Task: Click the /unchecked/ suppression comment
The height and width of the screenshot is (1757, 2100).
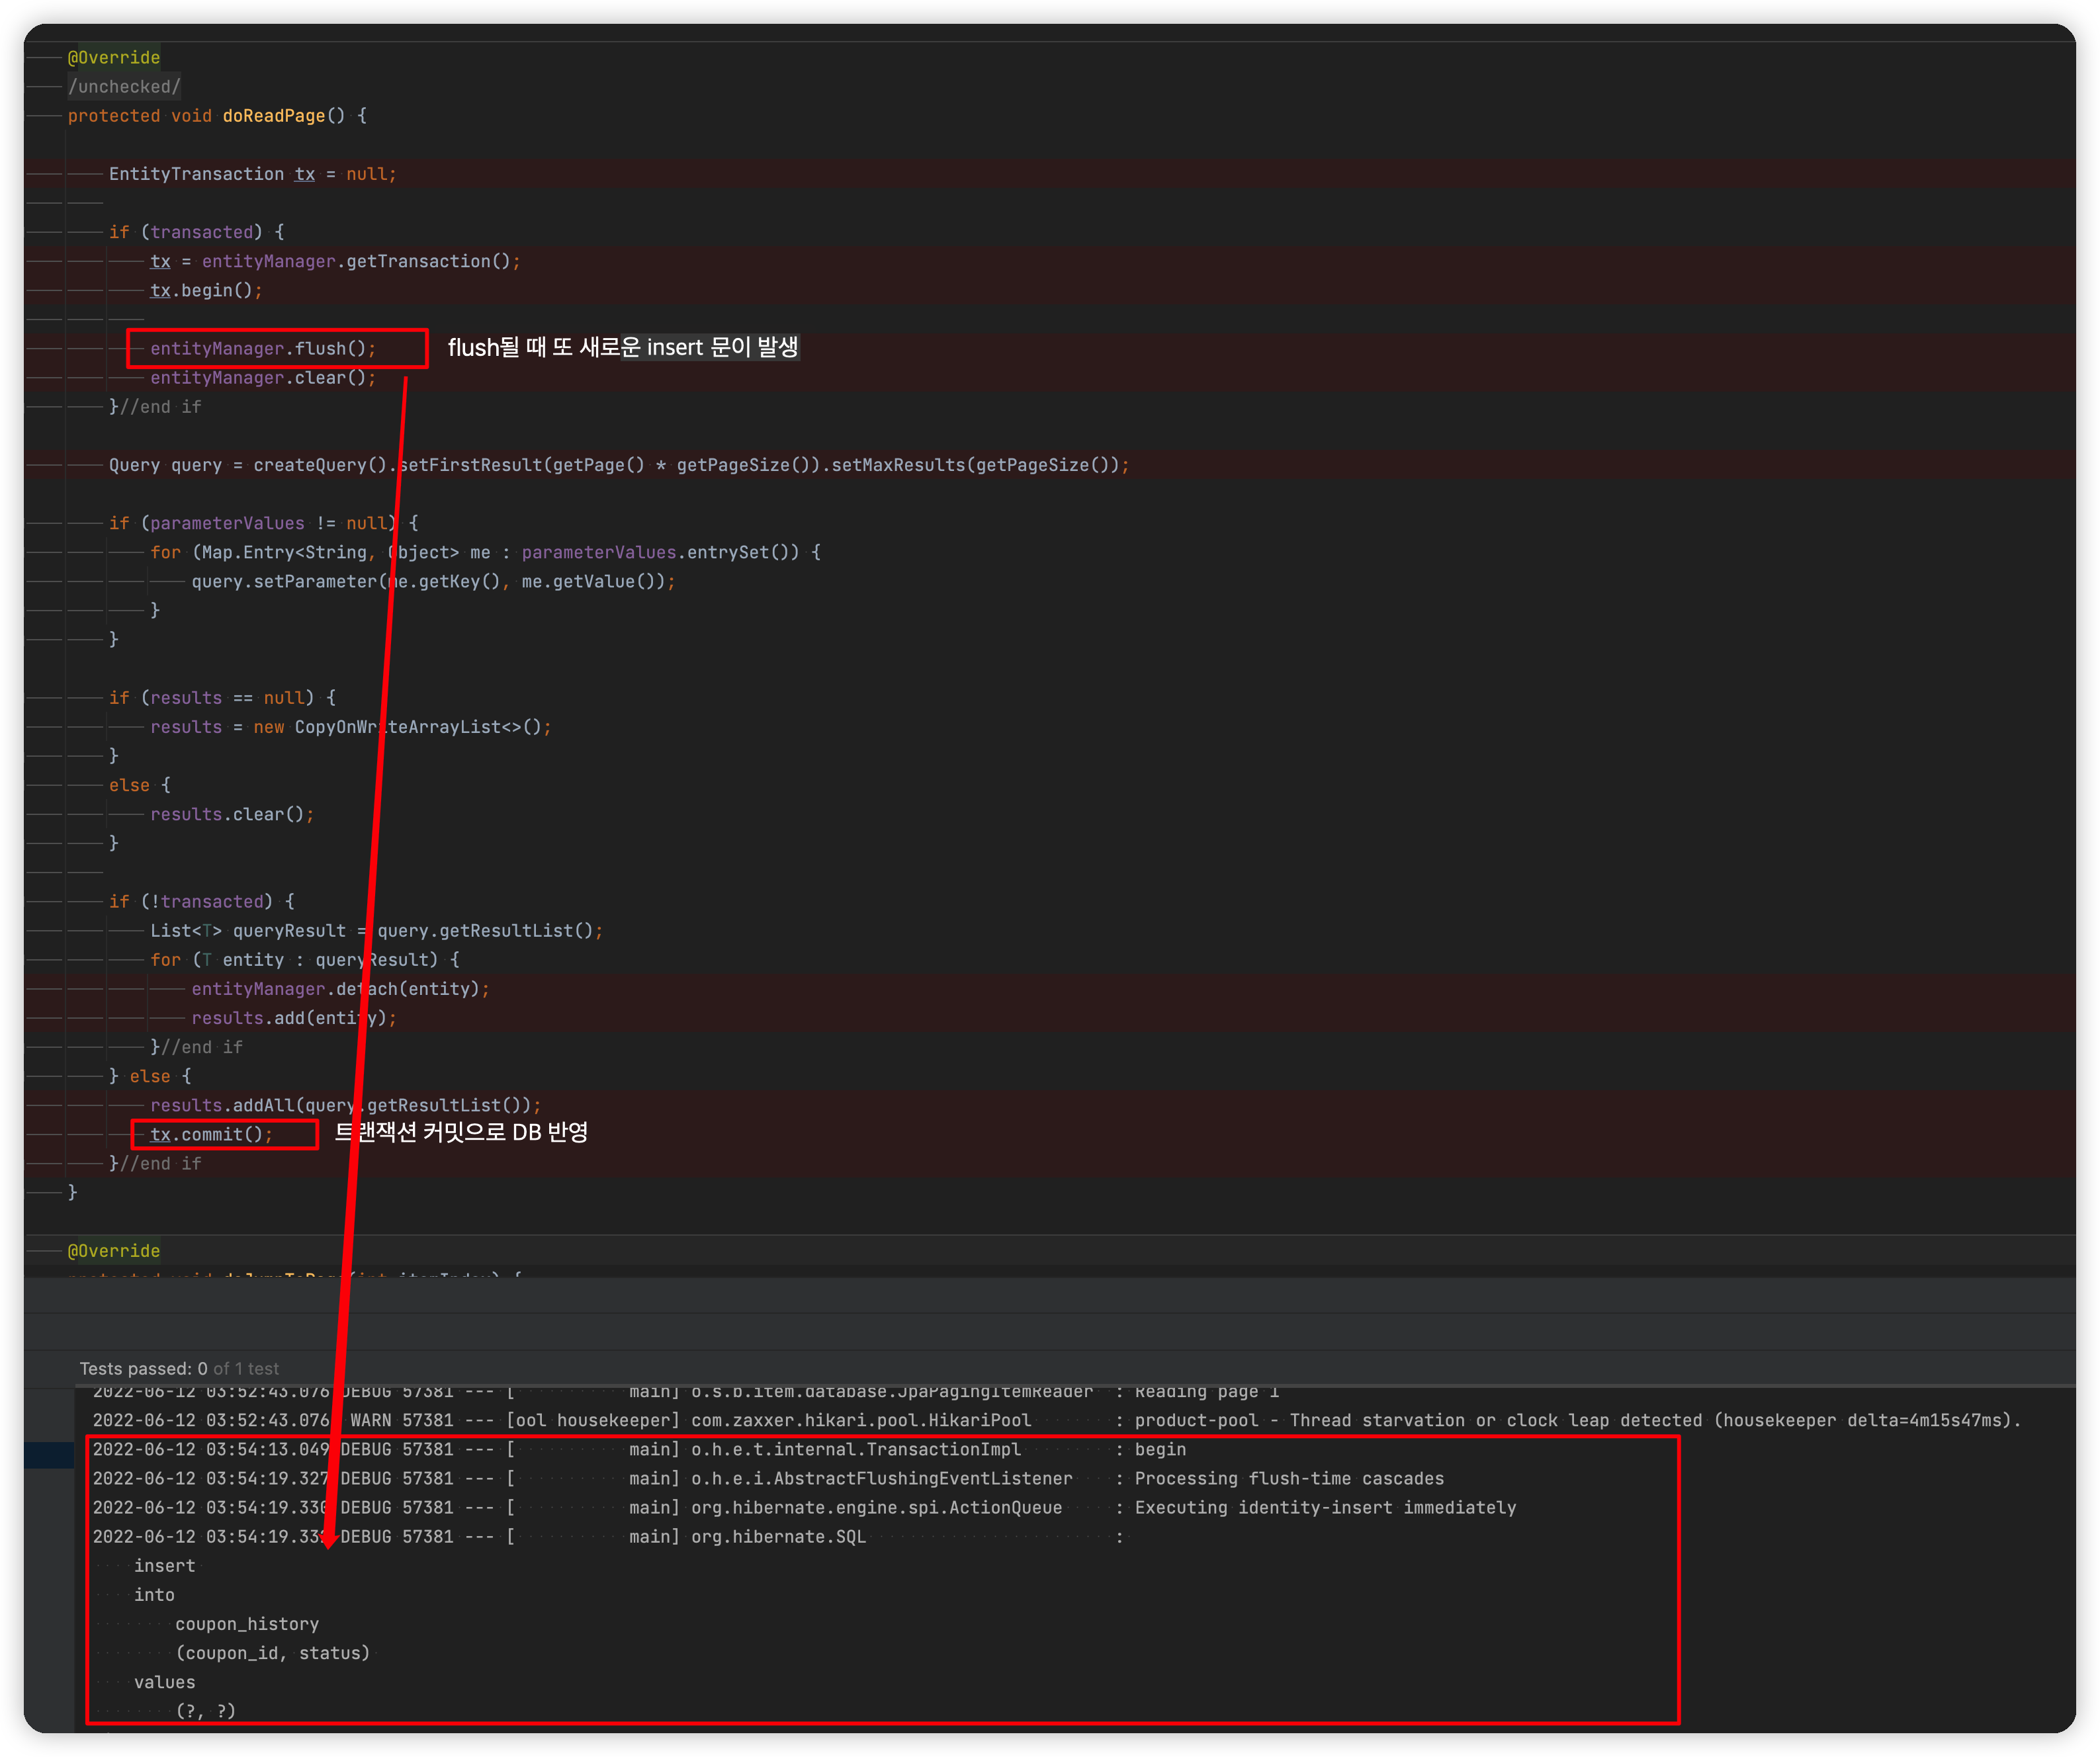Action: coord(124,87)
